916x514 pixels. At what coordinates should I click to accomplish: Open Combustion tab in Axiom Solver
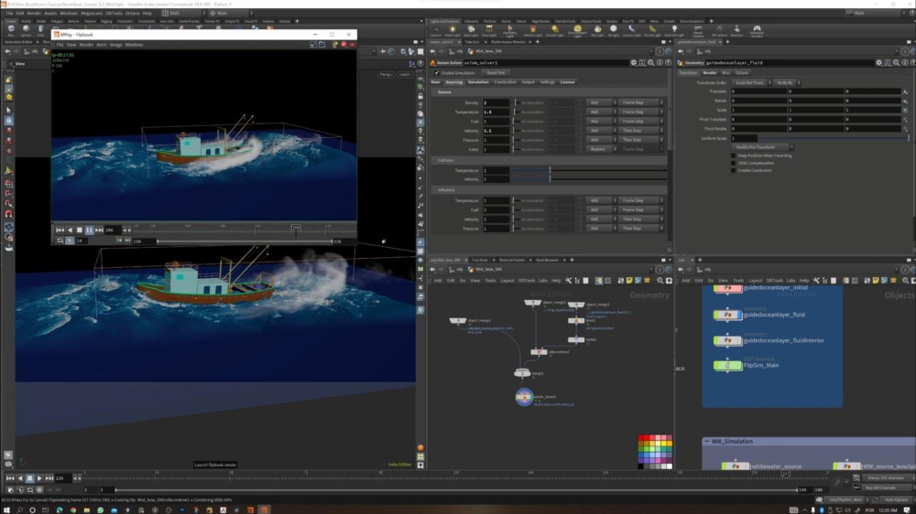pyautogui.click(x=505, y=82)
